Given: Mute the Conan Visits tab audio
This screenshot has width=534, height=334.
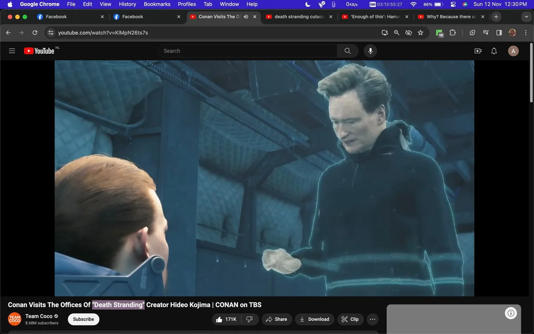Looking at the screenshot, I should (246, 17).
